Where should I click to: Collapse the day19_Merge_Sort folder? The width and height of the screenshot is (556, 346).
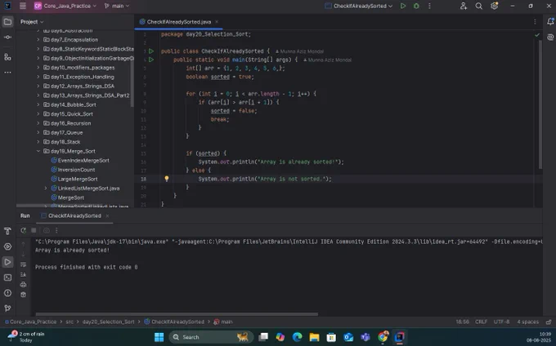[x=38, y=151]
